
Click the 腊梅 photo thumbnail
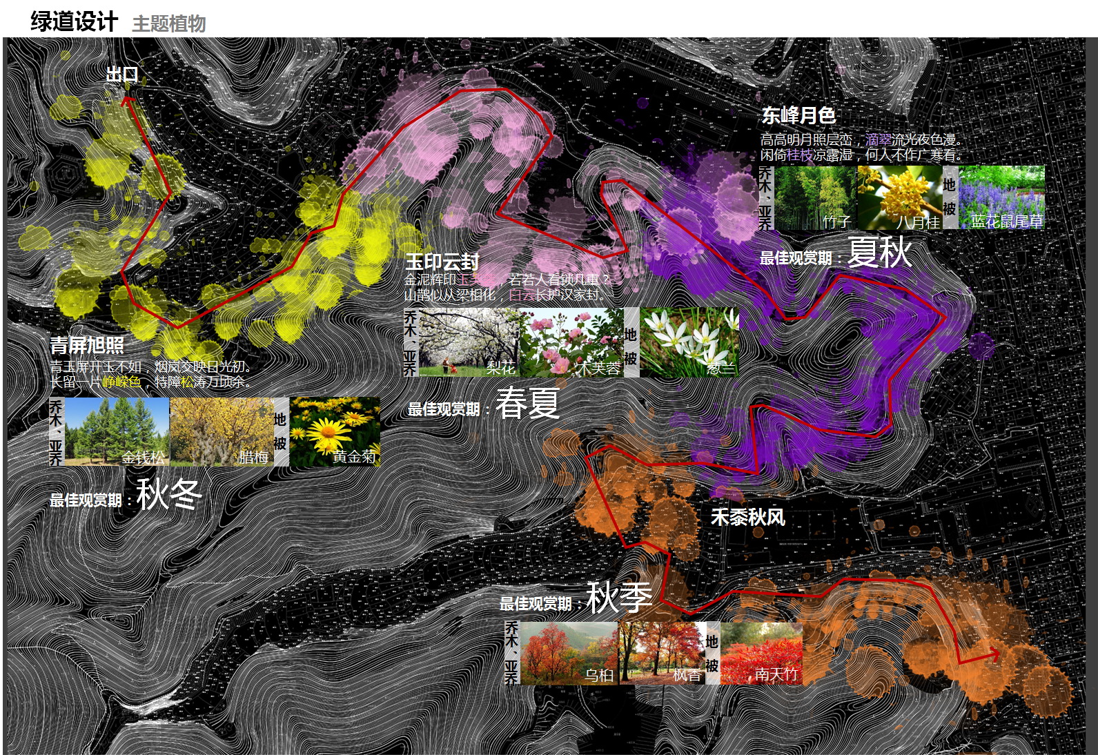(222, 431)
